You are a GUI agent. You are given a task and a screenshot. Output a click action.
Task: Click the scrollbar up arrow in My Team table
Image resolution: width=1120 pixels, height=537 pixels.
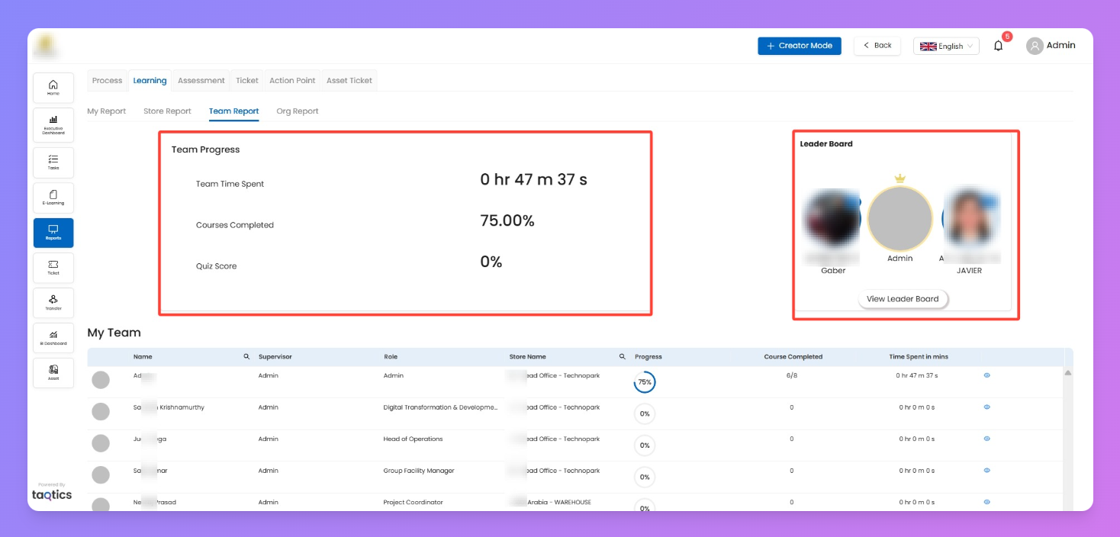pos(1067,373)
